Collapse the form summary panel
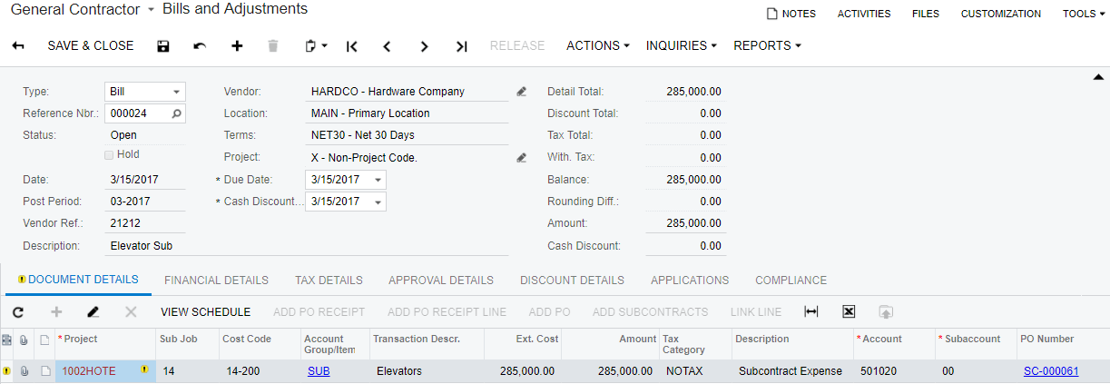The width and height of the screenshot is (1110, 384). coord(1097,77)
